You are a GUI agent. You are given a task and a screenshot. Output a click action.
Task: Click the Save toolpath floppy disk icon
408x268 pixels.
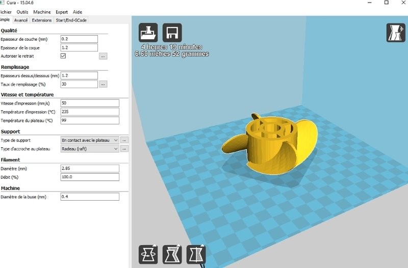coord(172,33)
